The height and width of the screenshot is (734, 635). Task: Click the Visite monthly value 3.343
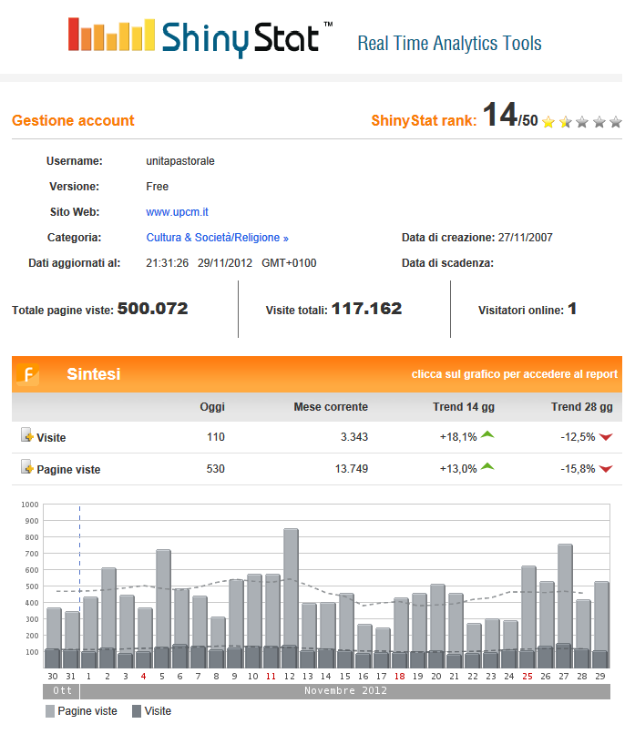click(354, 437)
